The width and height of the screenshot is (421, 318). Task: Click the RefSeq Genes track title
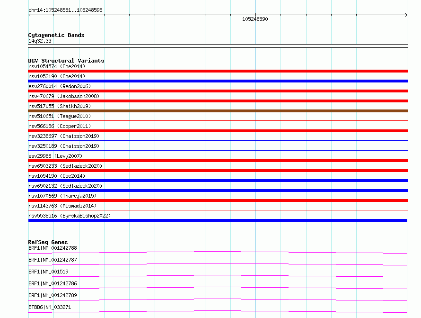coord(48,242)
